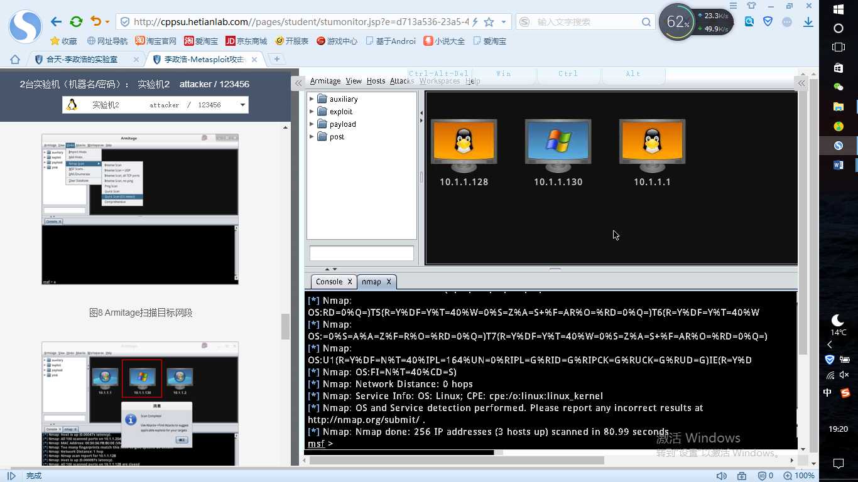Viewport: 858px width, 482px height.
Task: Open the Armitage menu
Action: click(325, 81)
